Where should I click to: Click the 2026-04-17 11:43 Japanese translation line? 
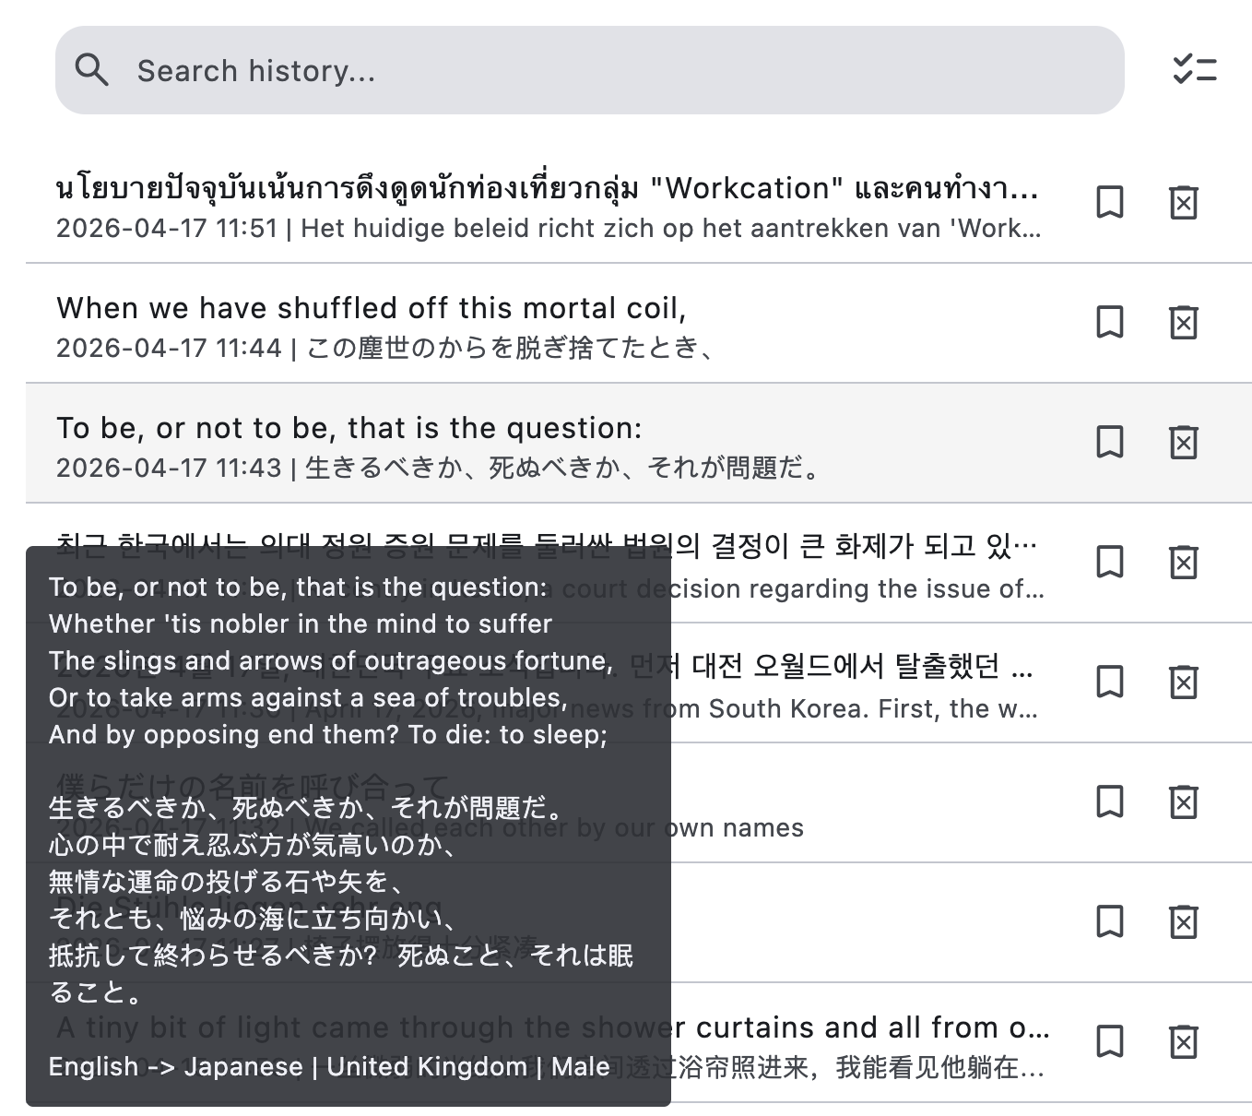439,469
